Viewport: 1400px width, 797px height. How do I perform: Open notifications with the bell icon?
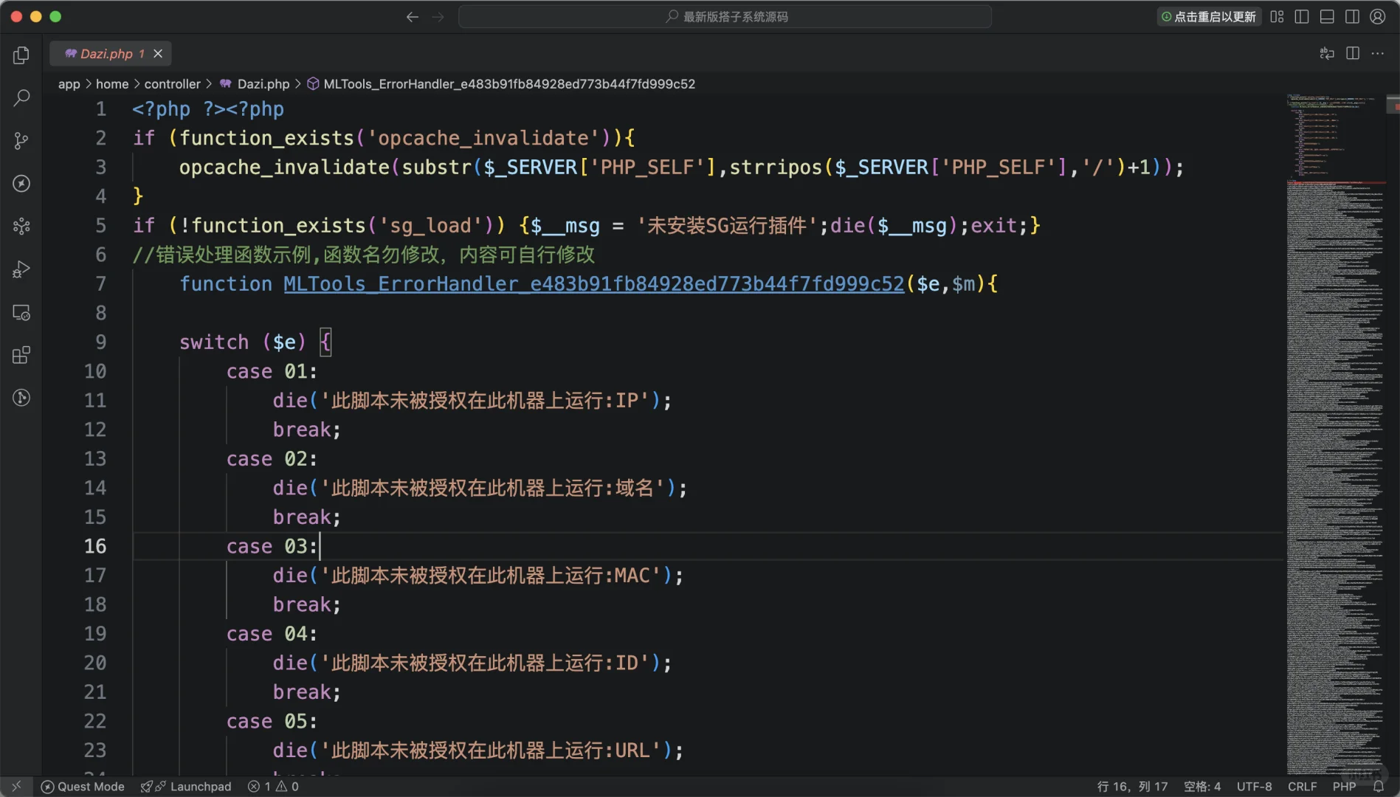click(x=1379, y=787)
